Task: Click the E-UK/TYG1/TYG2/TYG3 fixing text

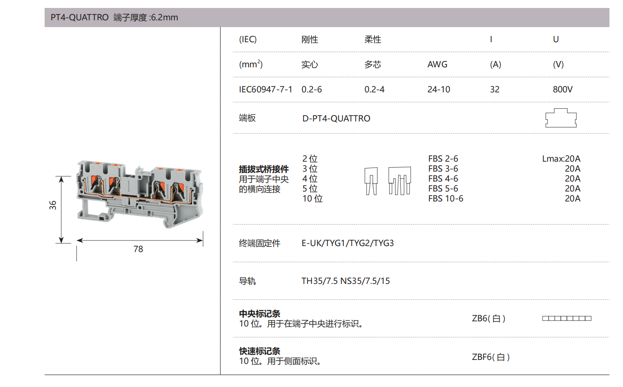Action: point(347,242)
